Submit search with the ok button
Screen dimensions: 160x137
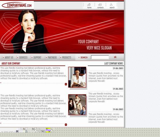(115, 57)
